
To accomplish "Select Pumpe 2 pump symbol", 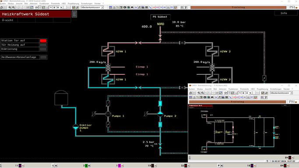I will (160, 114).
